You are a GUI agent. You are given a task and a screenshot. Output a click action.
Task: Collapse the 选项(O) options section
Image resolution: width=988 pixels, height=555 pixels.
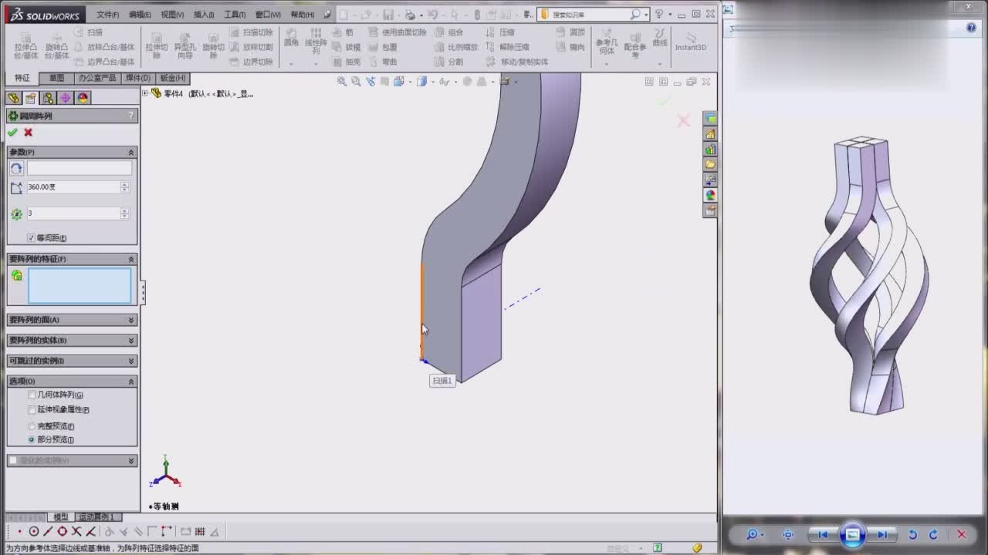(131, 381)
